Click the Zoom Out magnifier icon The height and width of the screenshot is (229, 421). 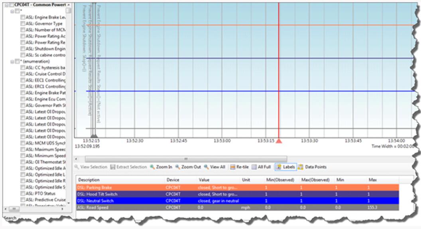coord(178,167)
